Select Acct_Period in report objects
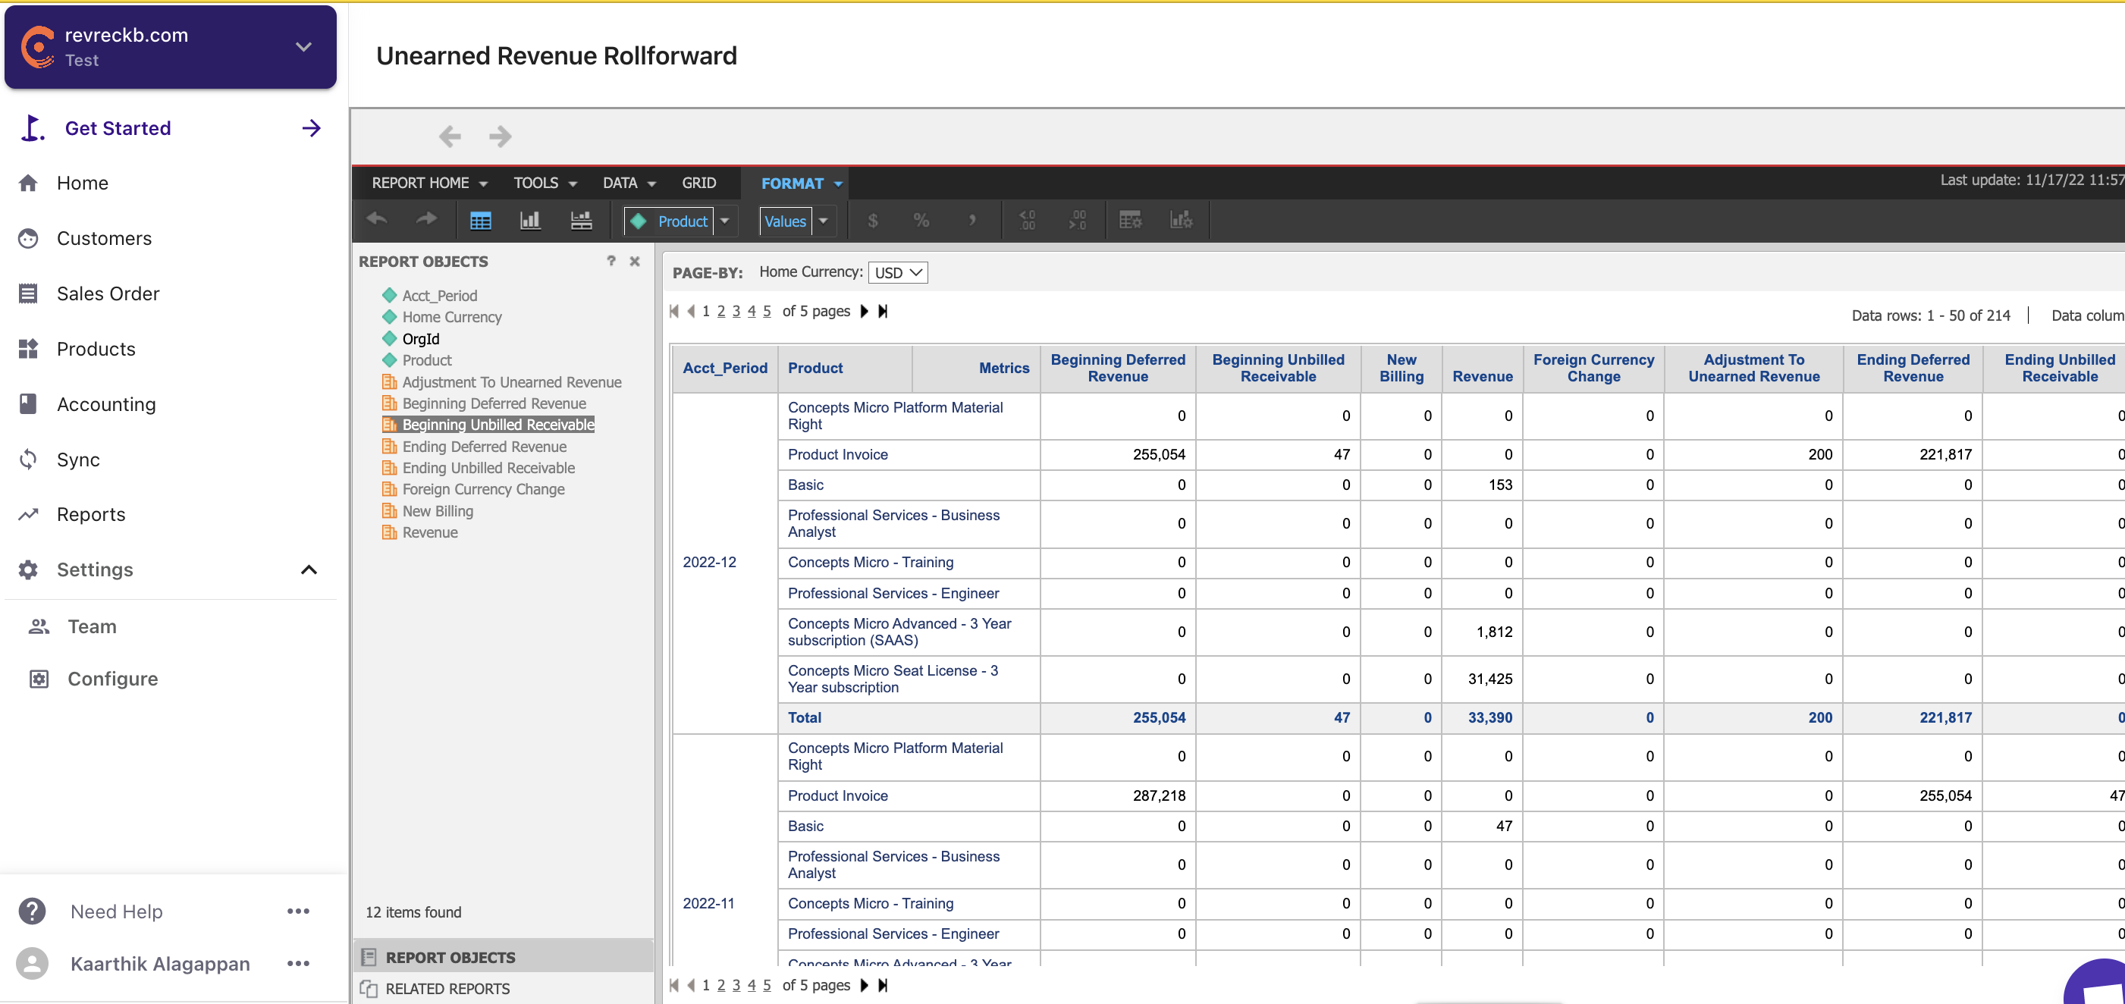 [440, 295]
